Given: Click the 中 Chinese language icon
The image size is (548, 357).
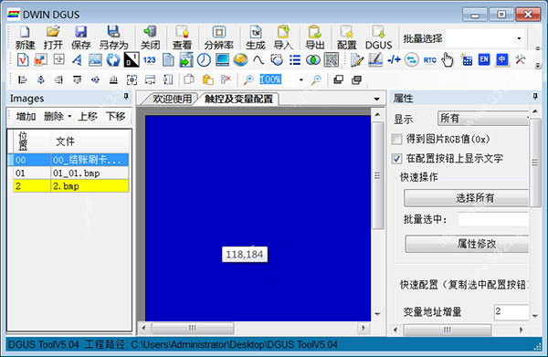Looking at the screenshot, I should tap(501, 59).
